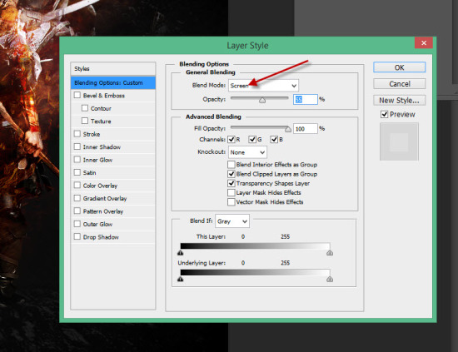Viewport: 458px width, 352px height.
Task: Check Vector Mask Hides Effects
Action: [x=231, y=202]
